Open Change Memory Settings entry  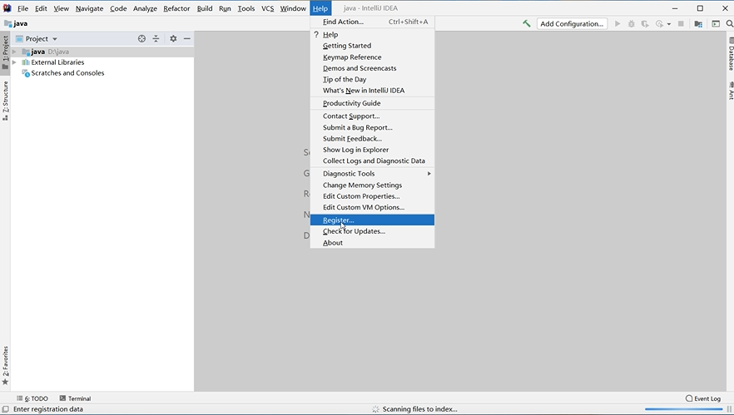372,185
